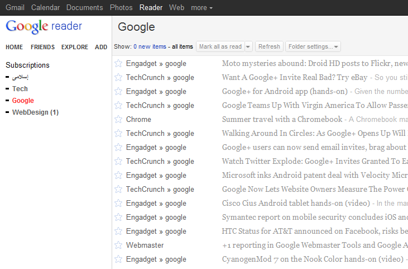Open Calendar from the top bar
The height and width of the screenshot is (269, 408).
pos(46,8)
